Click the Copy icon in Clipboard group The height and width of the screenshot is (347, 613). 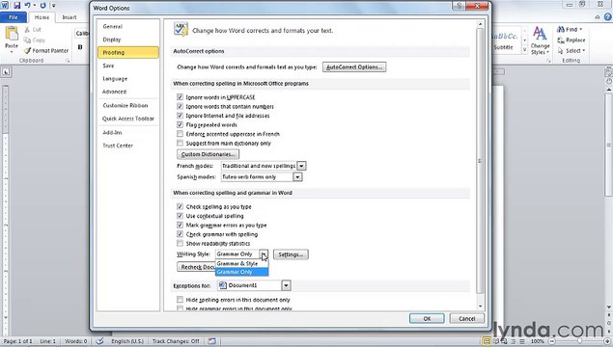[x=27, y=40]
